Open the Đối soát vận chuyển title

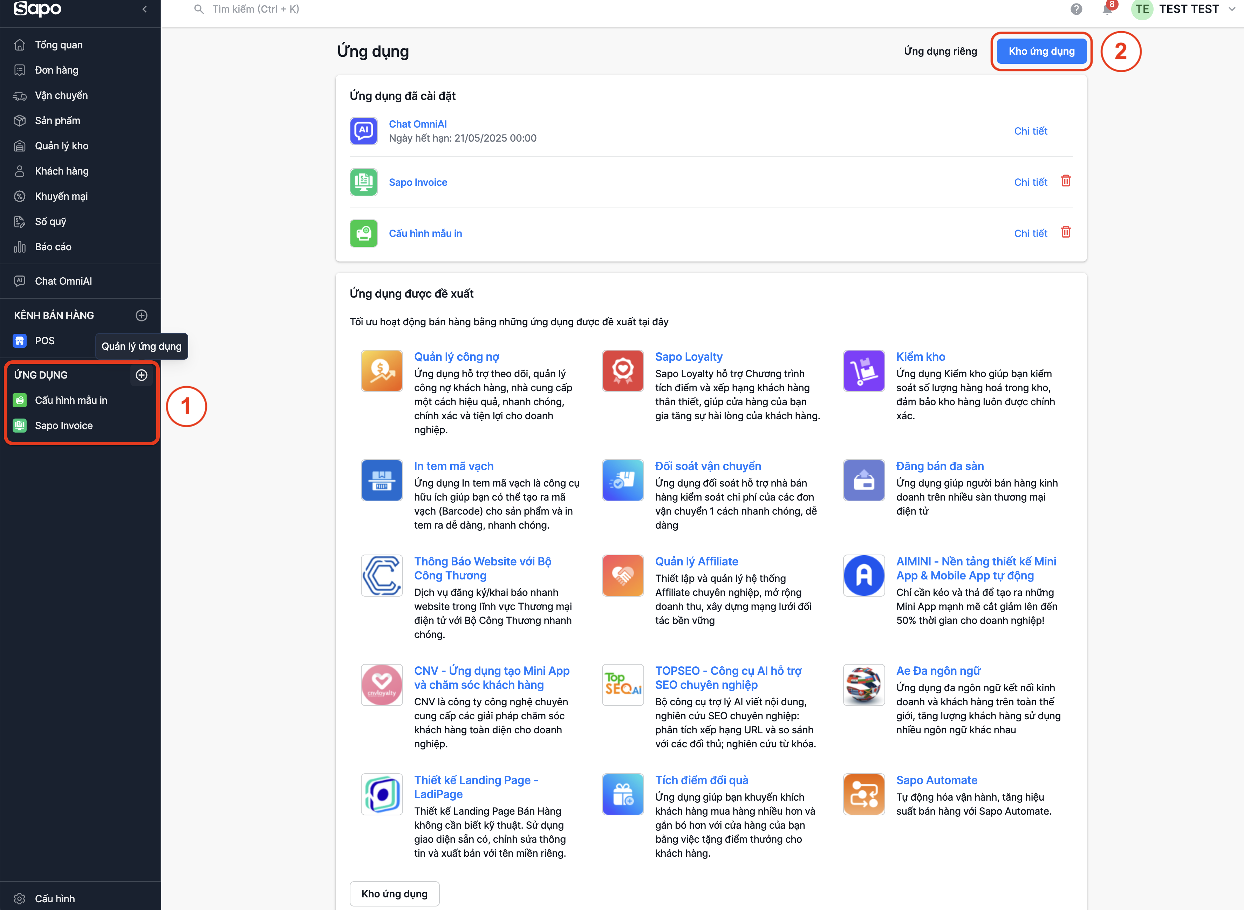point(708,466)
